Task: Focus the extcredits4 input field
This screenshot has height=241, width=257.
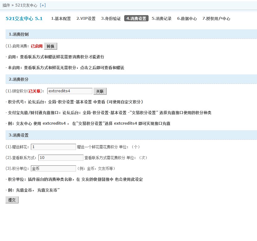Action: point(70,91)
